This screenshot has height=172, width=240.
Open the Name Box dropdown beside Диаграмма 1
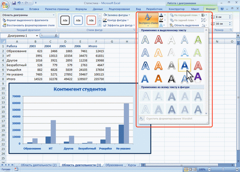pos(37,36)
